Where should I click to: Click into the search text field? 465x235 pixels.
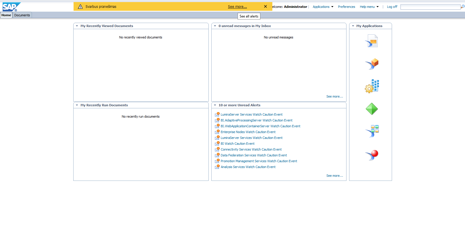point(430,7)
